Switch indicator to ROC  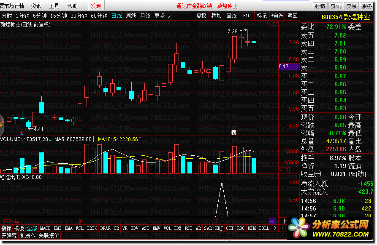tap(241, 228)
